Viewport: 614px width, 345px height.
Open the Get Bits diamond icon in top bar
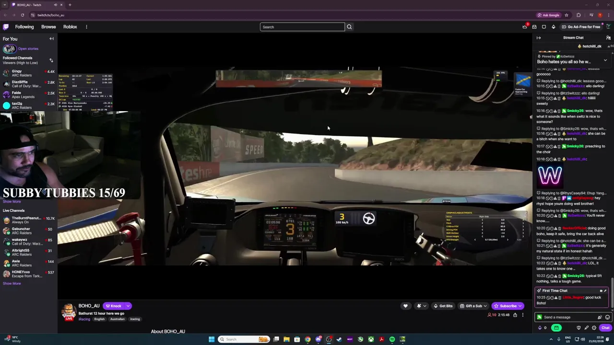pos(553,27)
